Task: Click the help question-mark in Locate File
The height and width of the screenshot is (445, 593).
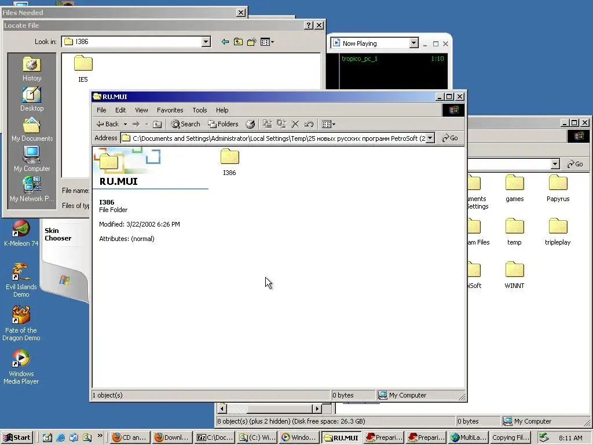Action: click(309, 25)
